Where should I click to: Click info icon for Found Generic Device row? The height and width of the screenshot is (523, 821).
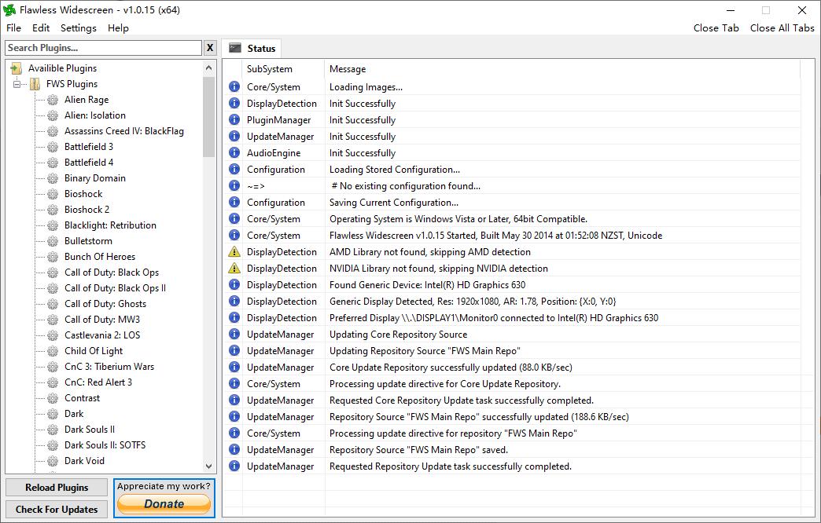[x=234, y=284]
